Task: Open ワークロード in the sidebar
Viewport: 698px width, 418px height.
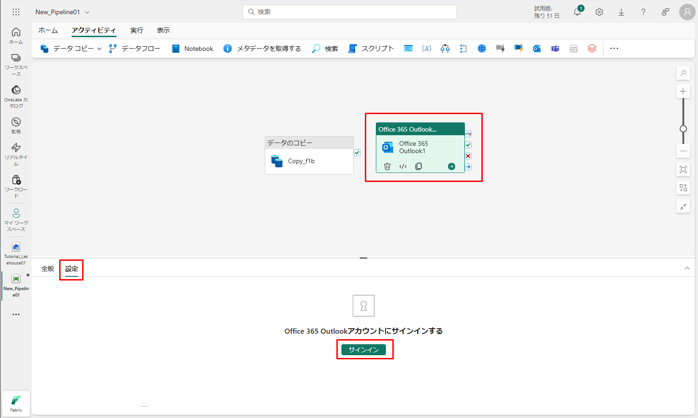Action: coord(16,187)
